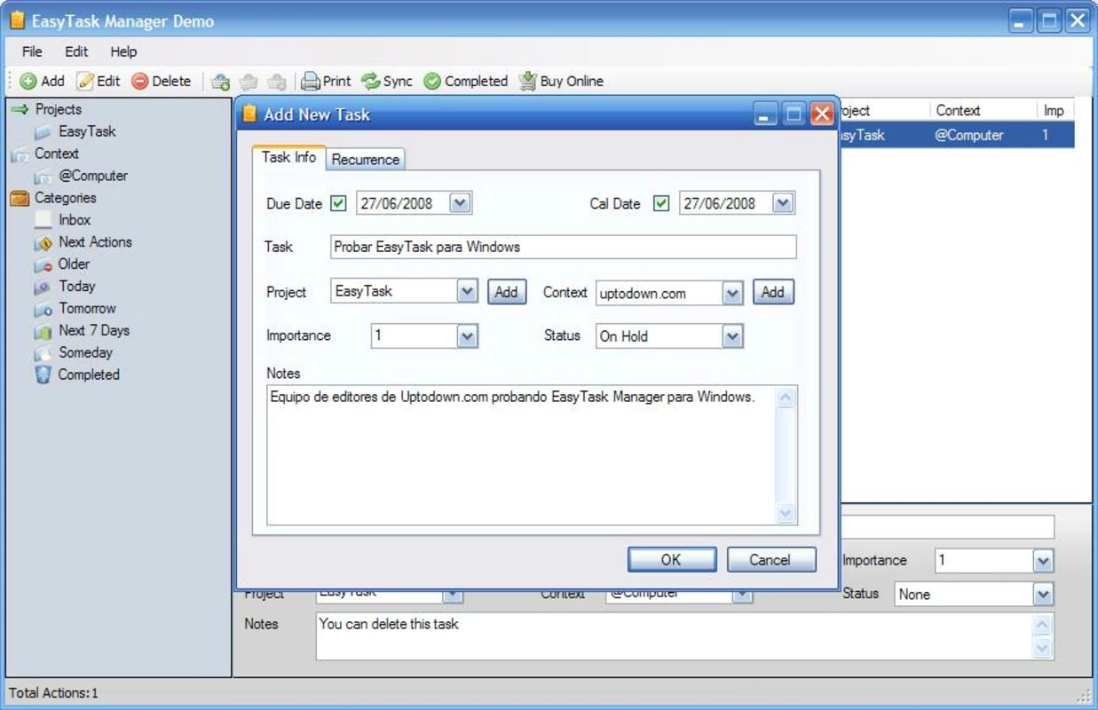The width and height of the screenshot is (1098, 710).
Task: Click the EasyTask Manager title bar app icon
Action: pyautogui.click(x=17, y=20)
